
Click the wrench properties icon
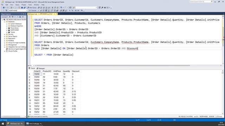(x=102, y=8)
